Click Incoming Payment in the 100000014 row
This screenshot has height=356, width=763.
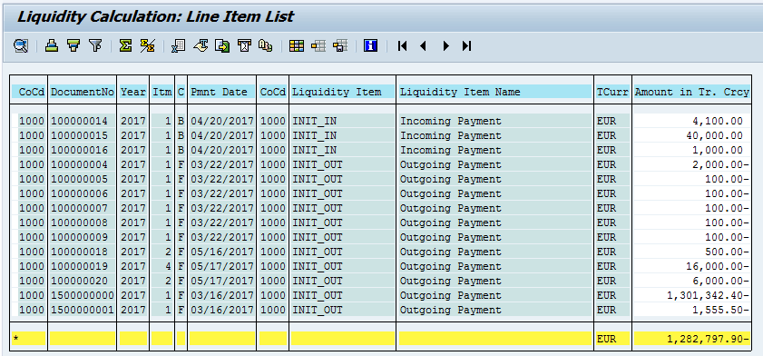click(x=451, y=121)
